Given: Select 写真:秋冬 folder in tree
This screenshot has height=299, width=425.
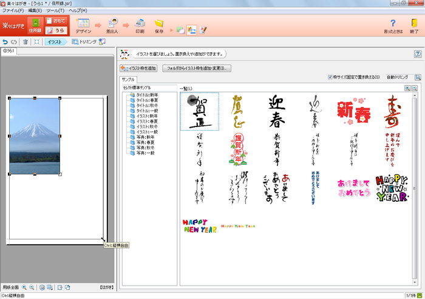Looking at the screenshot, I should coord(145,148).
